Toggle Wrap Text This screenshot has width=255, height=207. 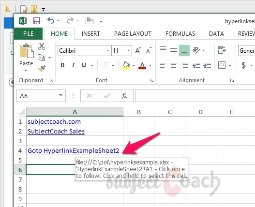coord(222,50)
